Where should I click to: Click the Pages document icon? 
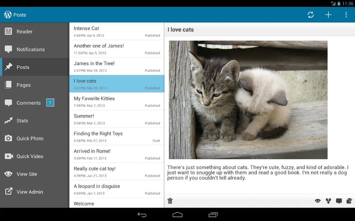point(8,85)
